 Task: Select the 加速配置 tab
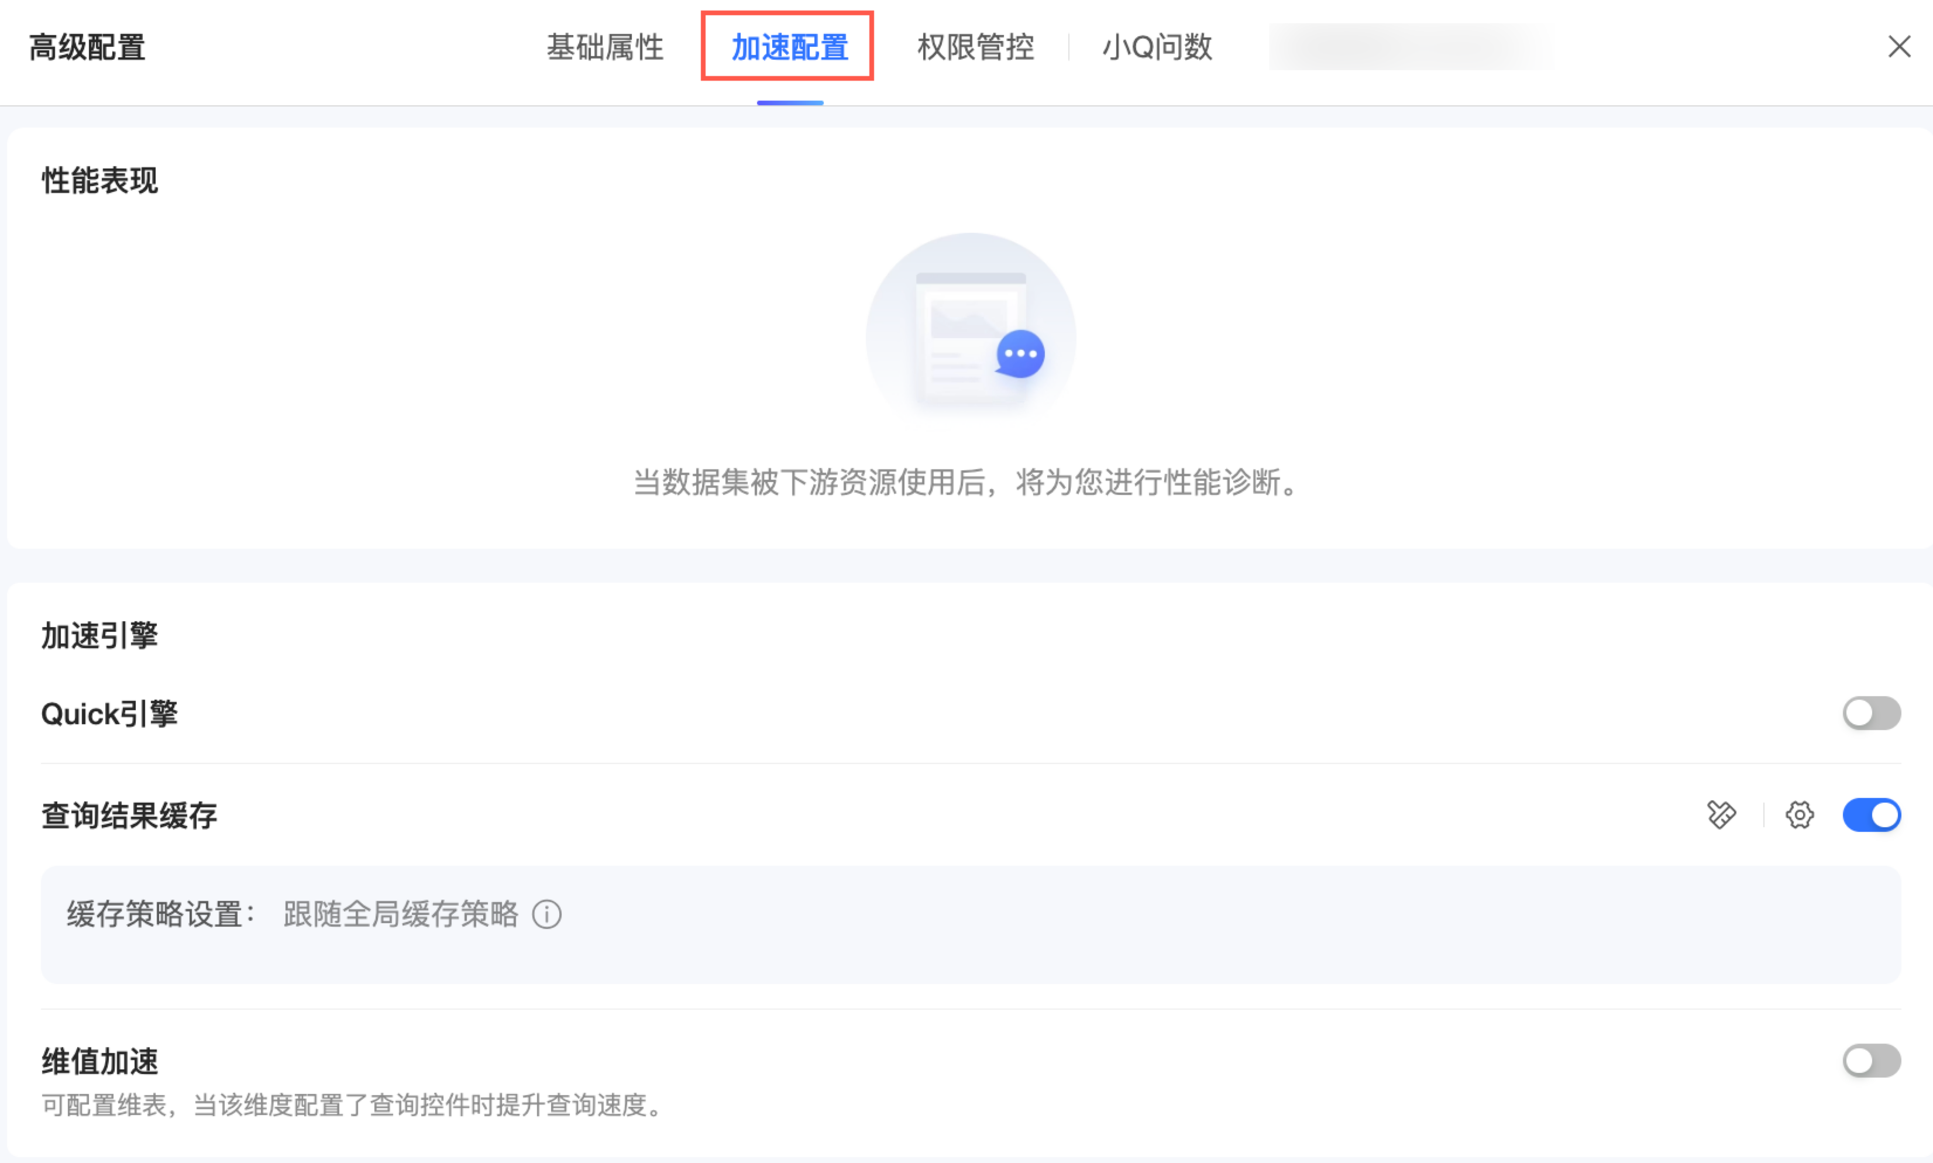tap(789, 47)
